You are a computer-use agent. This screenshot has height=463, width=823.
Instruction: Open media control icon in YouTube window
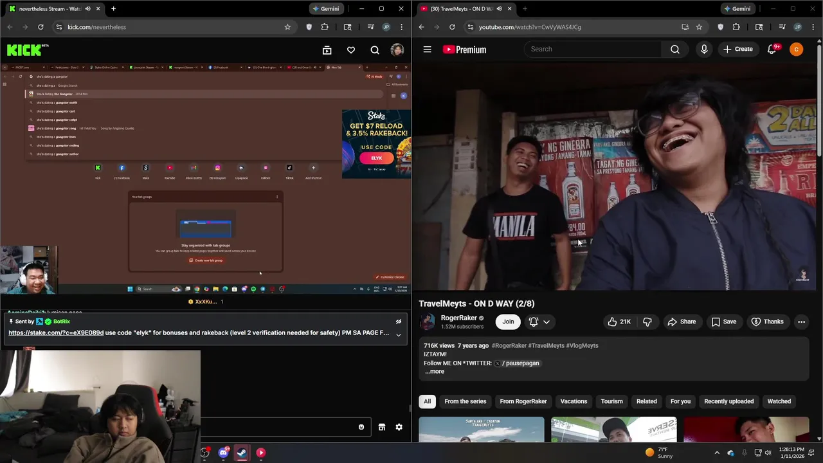pyautogui.click(x=782, y=27)
